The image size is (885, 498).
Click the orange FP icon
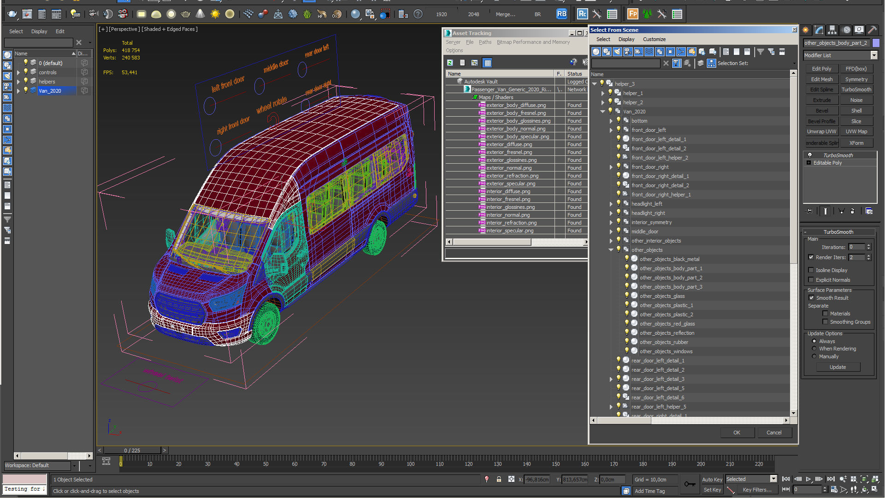(632, 14)
